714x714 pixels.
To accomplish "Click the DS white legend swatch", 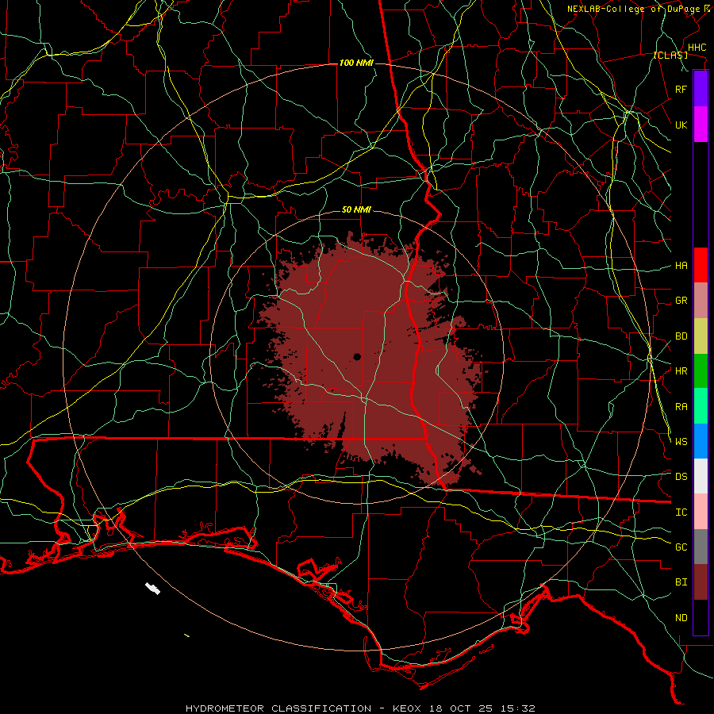I will click(x=701, y=476).
